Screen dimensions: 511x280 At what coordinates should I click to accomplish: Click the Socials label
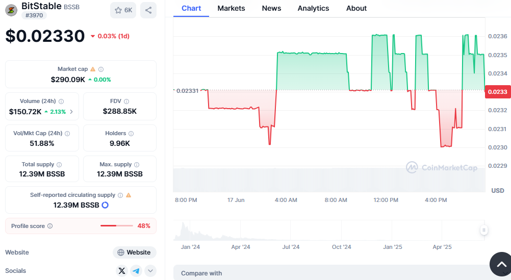pyautogui.click(x=15, y=271)
